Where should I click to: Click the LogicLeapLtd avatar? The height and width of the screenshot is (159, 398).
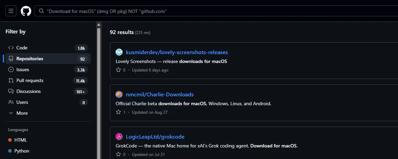[119, 137]
